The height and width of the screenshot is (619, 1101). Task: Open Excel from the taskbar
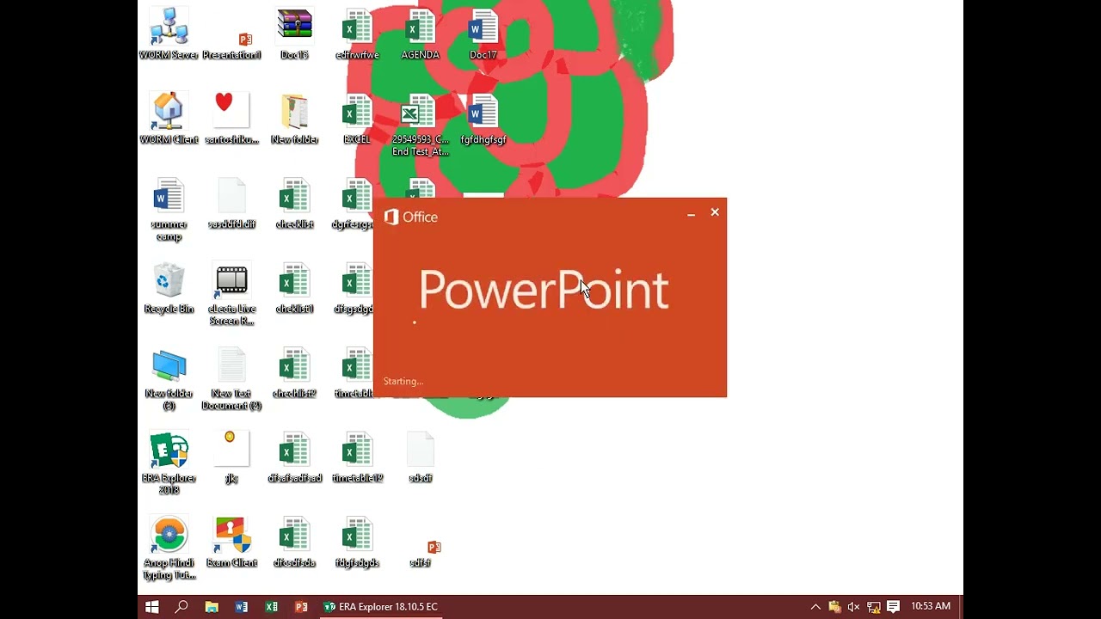(272, 607)
